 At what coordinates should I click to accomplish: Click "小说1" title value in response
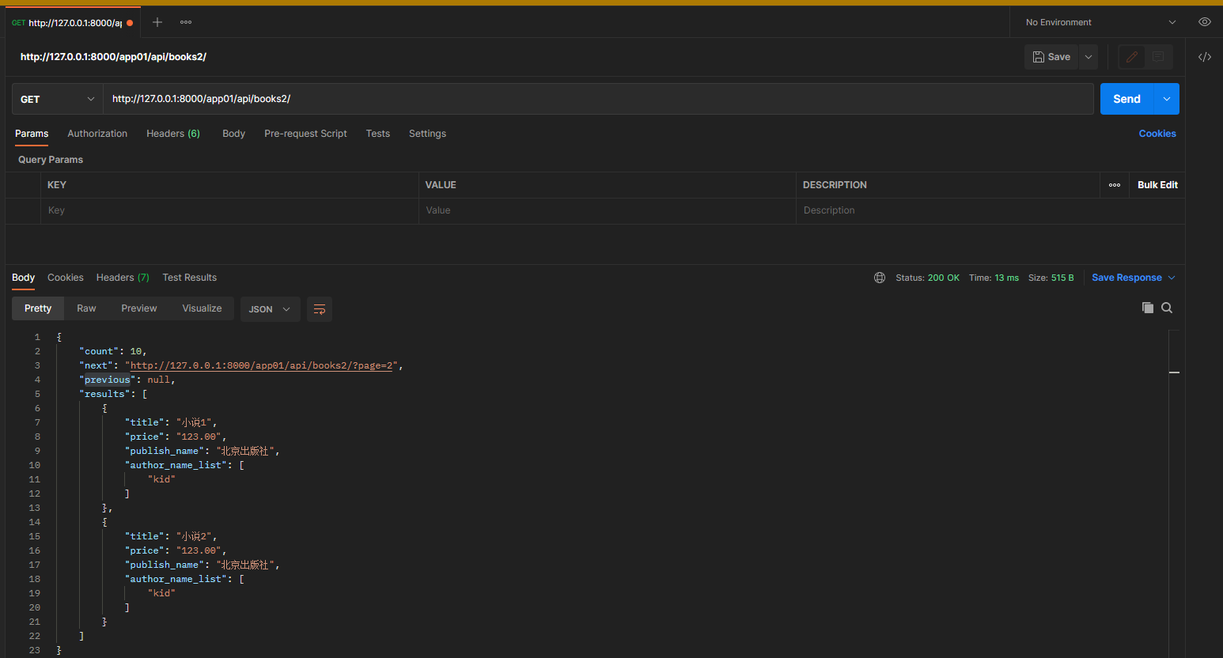(194, 422)
